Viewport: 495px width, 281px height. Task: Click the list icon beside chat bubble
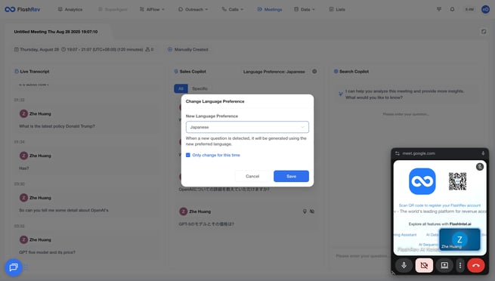click(x=26, y=267)
